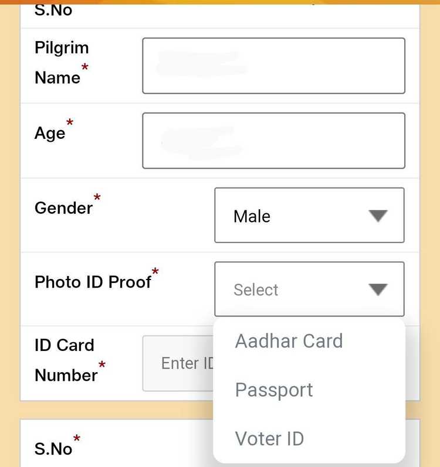Click the Photo ID Proof arrow icon
Viewport: 440px width, 467px height.
click(x=378, y=289)
